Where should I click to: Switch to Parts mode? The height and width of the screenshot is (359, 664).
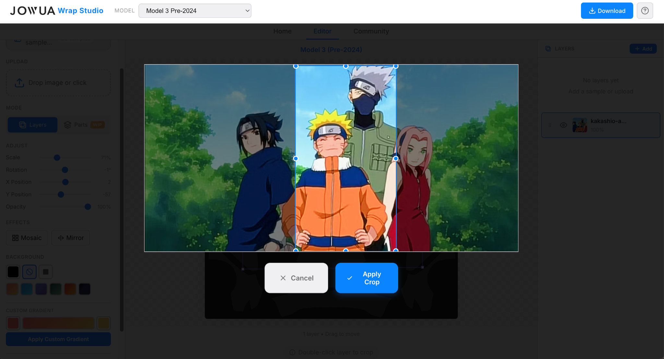(84, 125)
